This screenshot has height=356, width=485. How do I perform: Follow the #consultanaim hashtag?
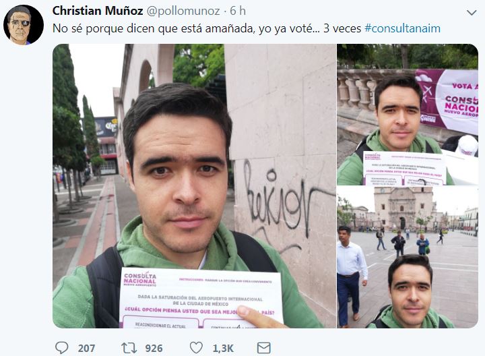coord(402,28)
